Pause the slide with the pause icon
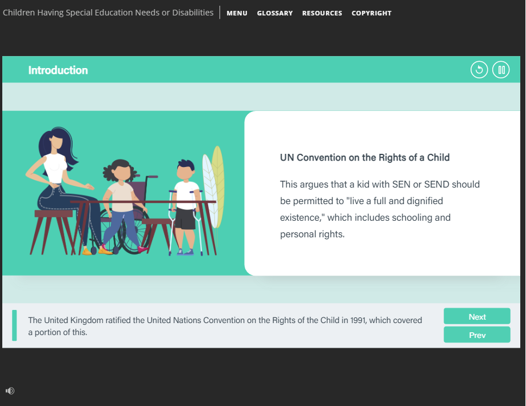 pyautogui.click(x=501, y=70)
